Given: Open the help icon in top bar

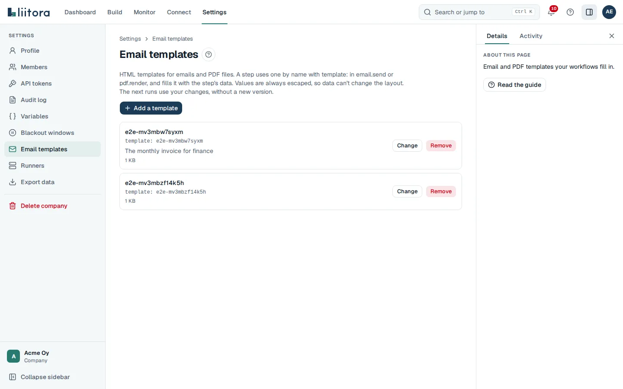Looking at the screenshot, I should click(x=570, y=12).
